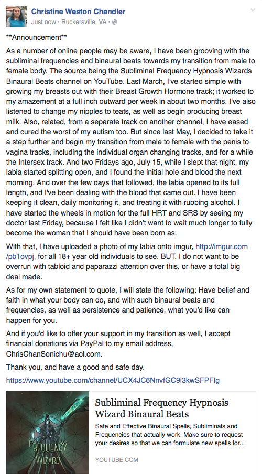Click the "Just now" timestamp

(43, 22)
